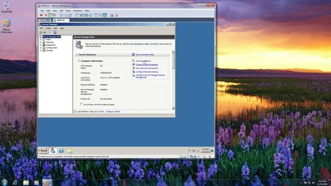Viewport: 331px width, 186px height.
Task: Click the guest Start button
Action: (42, 151)
